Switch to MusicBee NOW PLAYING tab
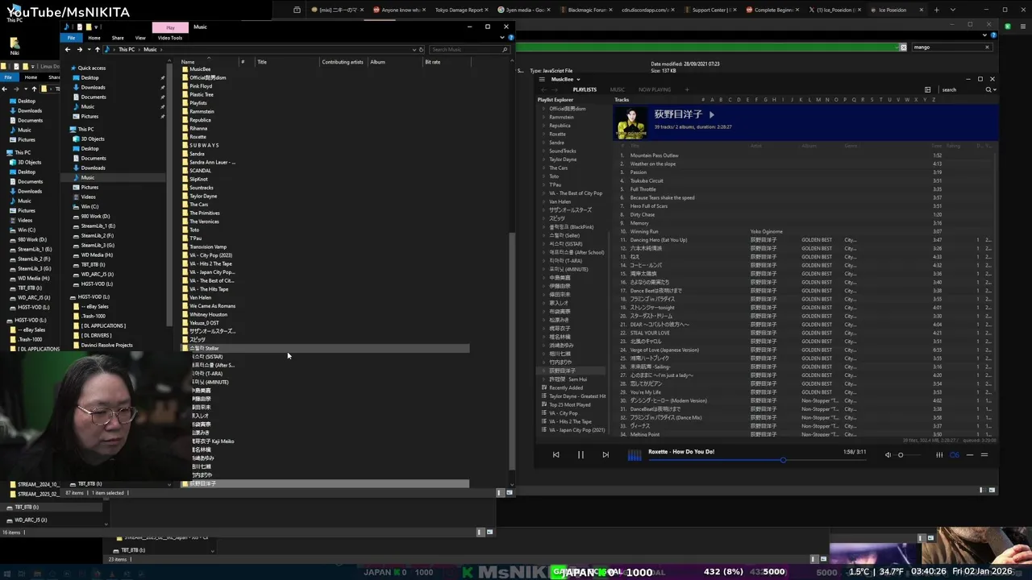 pos(655,89)
